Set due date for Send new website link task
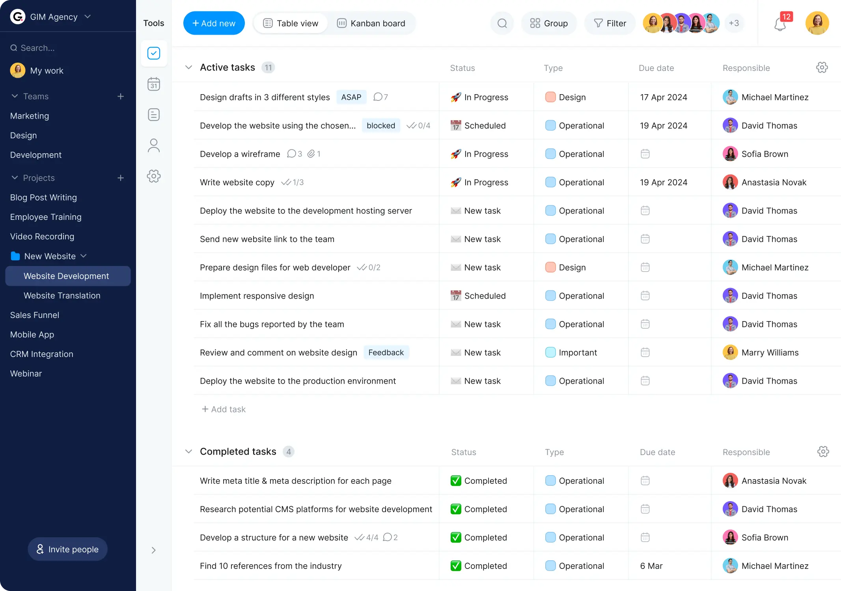Screen dimensions: 841x591 (x=645, y=239)
